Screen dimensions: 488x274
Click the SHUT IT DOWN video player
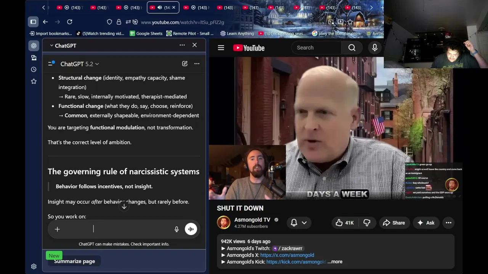coord(335,129)
